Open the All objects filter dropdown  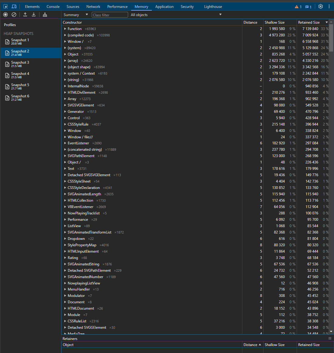pos(176,15)
